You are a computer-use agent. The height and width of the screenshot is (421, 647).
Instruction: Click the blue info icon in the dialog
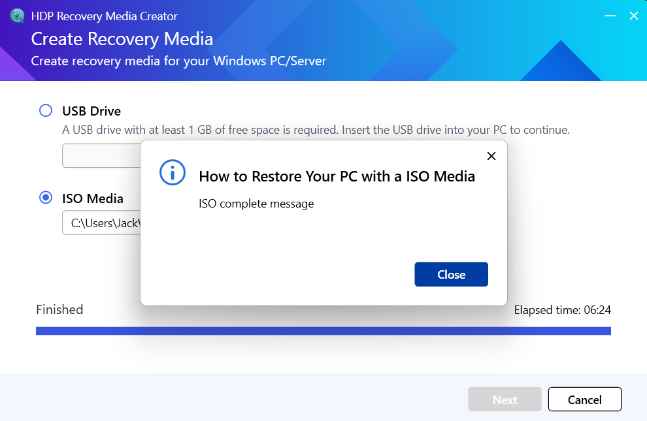click(173, 172)
